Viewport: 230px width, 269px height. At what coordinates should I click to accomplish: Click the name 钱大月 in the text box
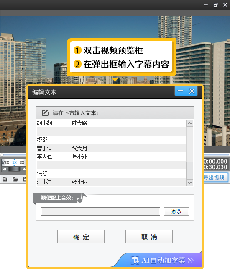pyautogui.click(x=79, y=148)
